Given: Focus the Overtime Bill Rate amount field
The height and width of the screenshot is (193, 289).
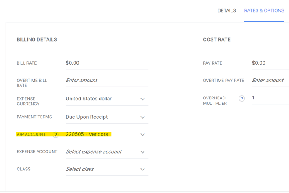Looking at the screenshot, I should [107, 81].
